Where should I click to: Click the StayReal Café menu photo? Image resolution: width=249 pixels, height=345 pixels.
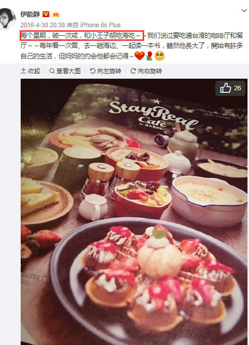pos(134,212)
